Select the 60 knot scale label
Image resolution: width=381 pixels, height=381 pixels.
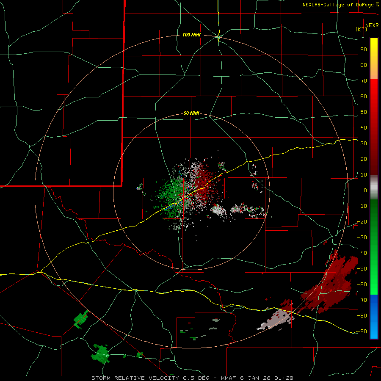pyautogui.click(x=364, y=97)
